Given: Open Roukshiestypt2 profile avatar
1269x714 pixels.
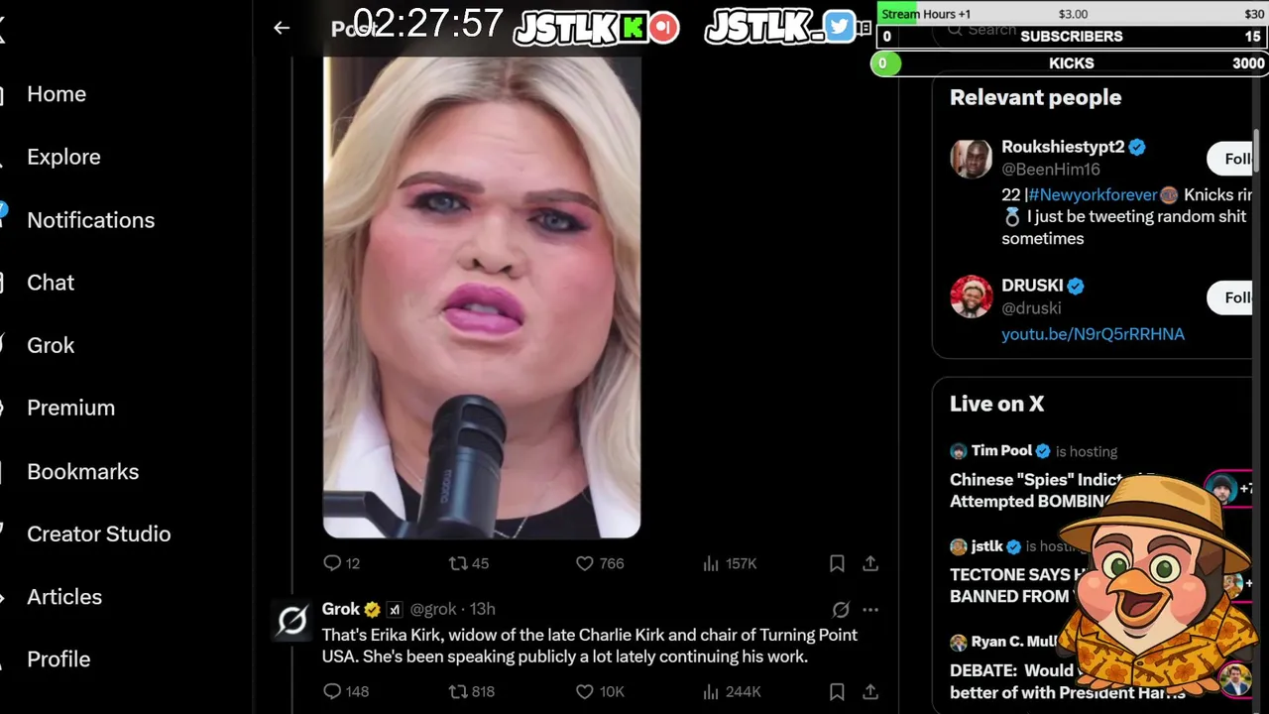Looking at the screenshot, I should 971,159.
